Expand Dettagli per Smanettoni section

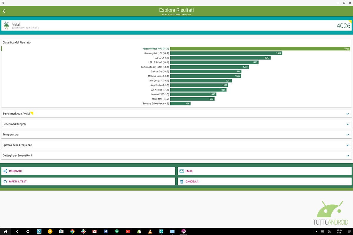tap(176, 155)
